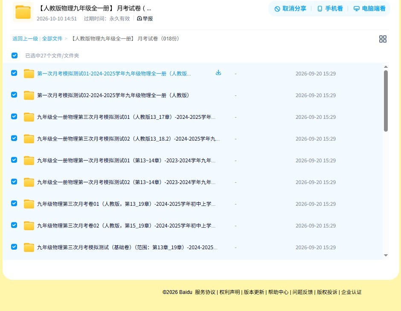Click folder icon of 第三次月考模拟测试01（人教版13_17章）row
401x311 pixels.
coord(29,117)
